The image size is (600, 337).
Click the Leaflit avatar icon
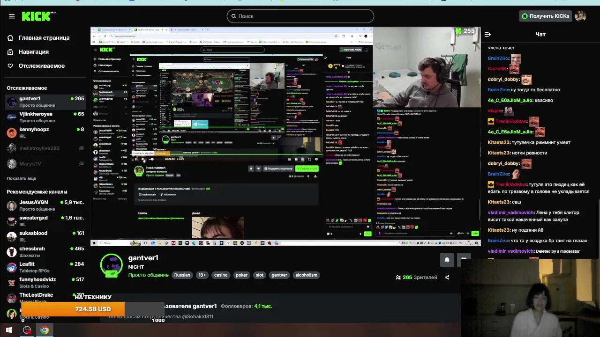(12, 267)
